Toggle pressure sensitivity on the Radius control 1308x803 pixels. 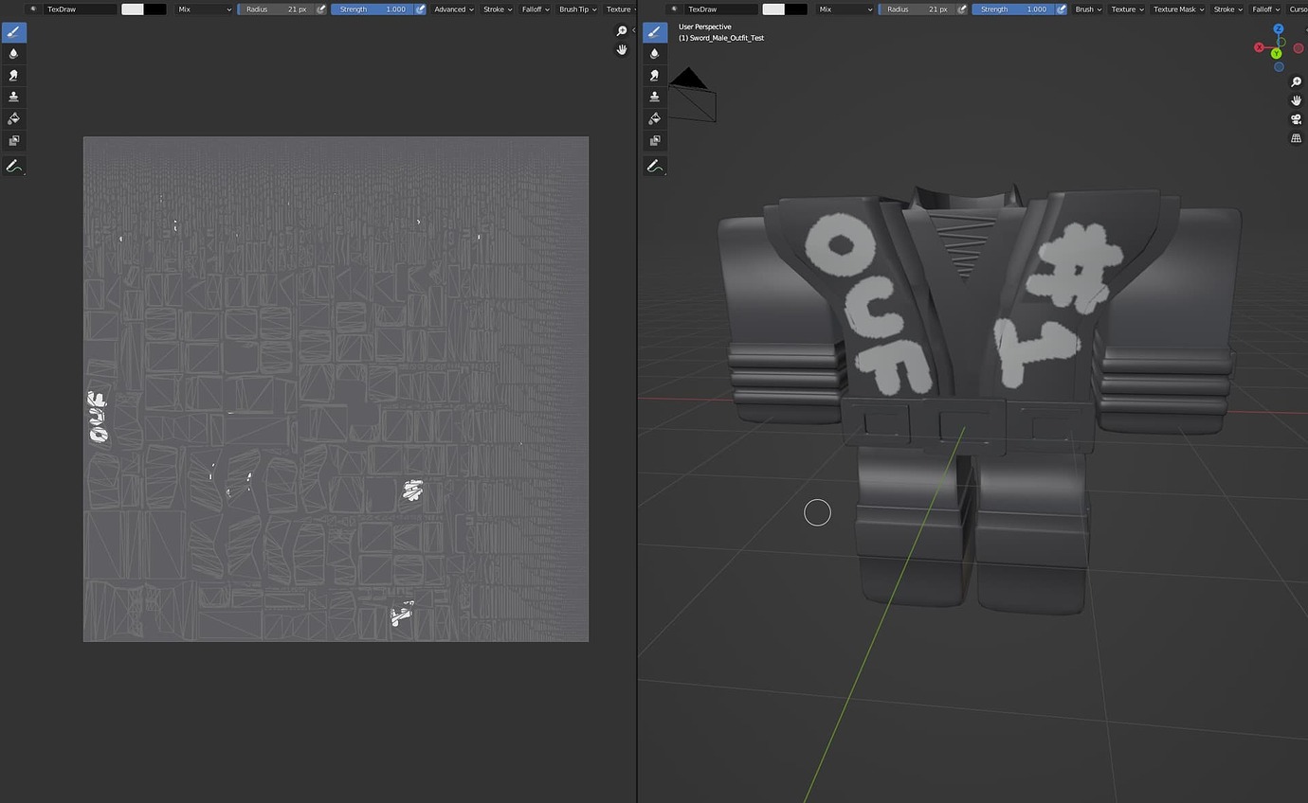coord(319,9)
